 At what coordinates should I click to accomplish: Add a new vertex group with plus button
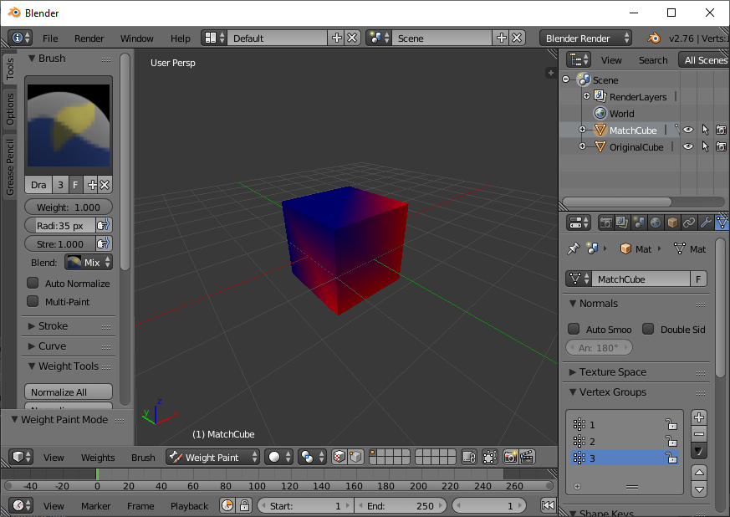(699, 417)
